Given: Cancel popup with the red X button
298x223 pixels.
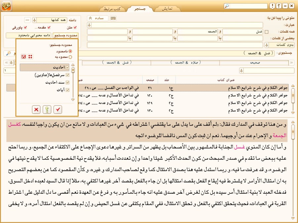Looking at the screenshot, I should pos(36,110).
